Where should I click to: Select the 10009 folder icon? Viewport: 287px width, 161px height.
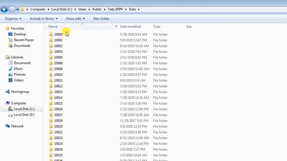coord(51,69)
